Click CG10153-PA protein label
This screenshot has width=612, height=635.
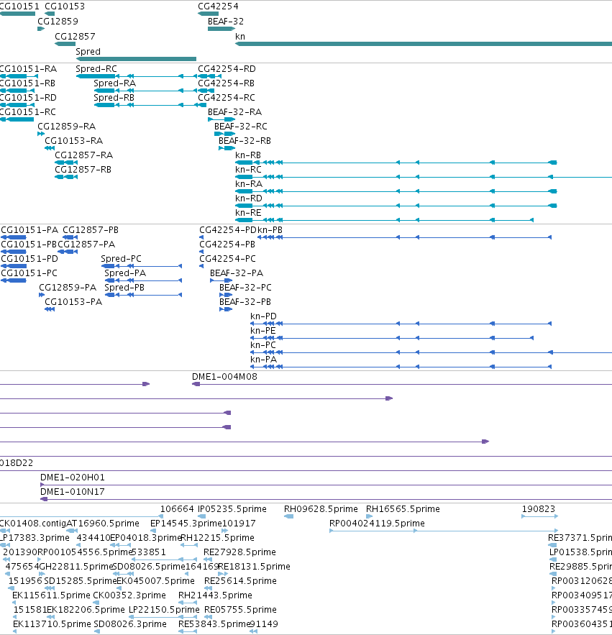point(73,302)
